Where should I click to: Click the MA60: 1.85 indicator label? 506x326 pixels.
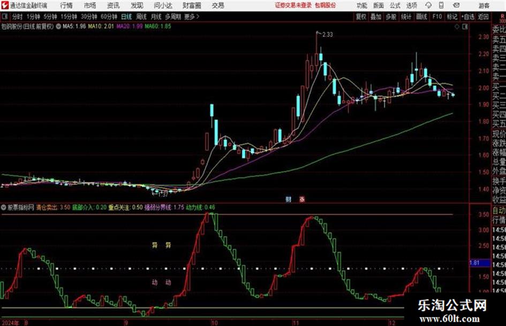(158, 26)
